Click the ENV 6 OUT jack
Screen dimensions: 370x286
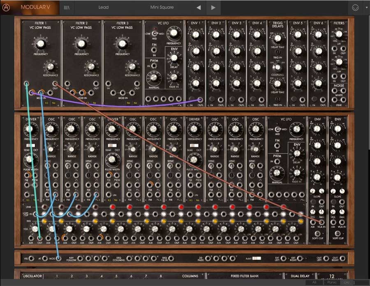tap(323, 100)
